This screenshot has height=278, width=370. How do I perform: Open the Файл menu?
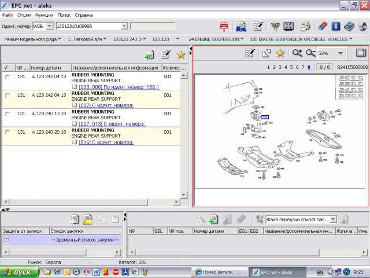click(8, 14)
